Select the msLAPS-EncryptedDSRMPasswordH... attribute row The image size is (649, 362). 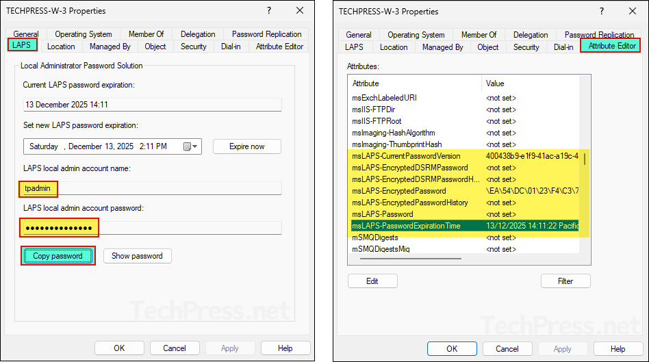(x=465, y=179)
